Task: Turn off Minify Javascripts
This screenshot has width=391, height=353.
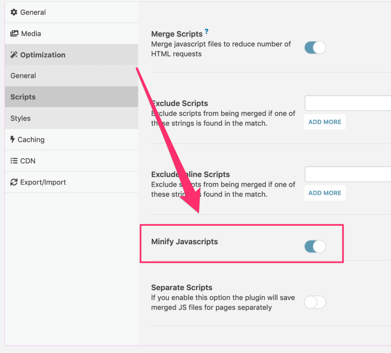Action: click(x=315, y=246)
